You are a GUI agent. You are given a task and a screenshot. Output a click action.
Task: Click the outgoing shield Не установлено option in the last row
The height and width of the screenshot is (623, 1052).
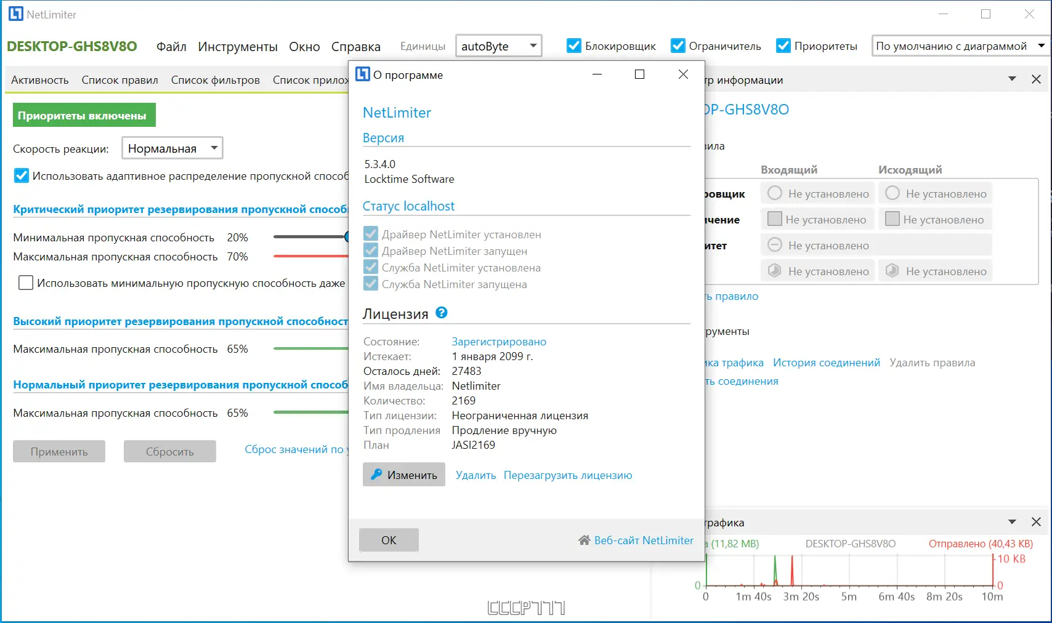point(935,271)
